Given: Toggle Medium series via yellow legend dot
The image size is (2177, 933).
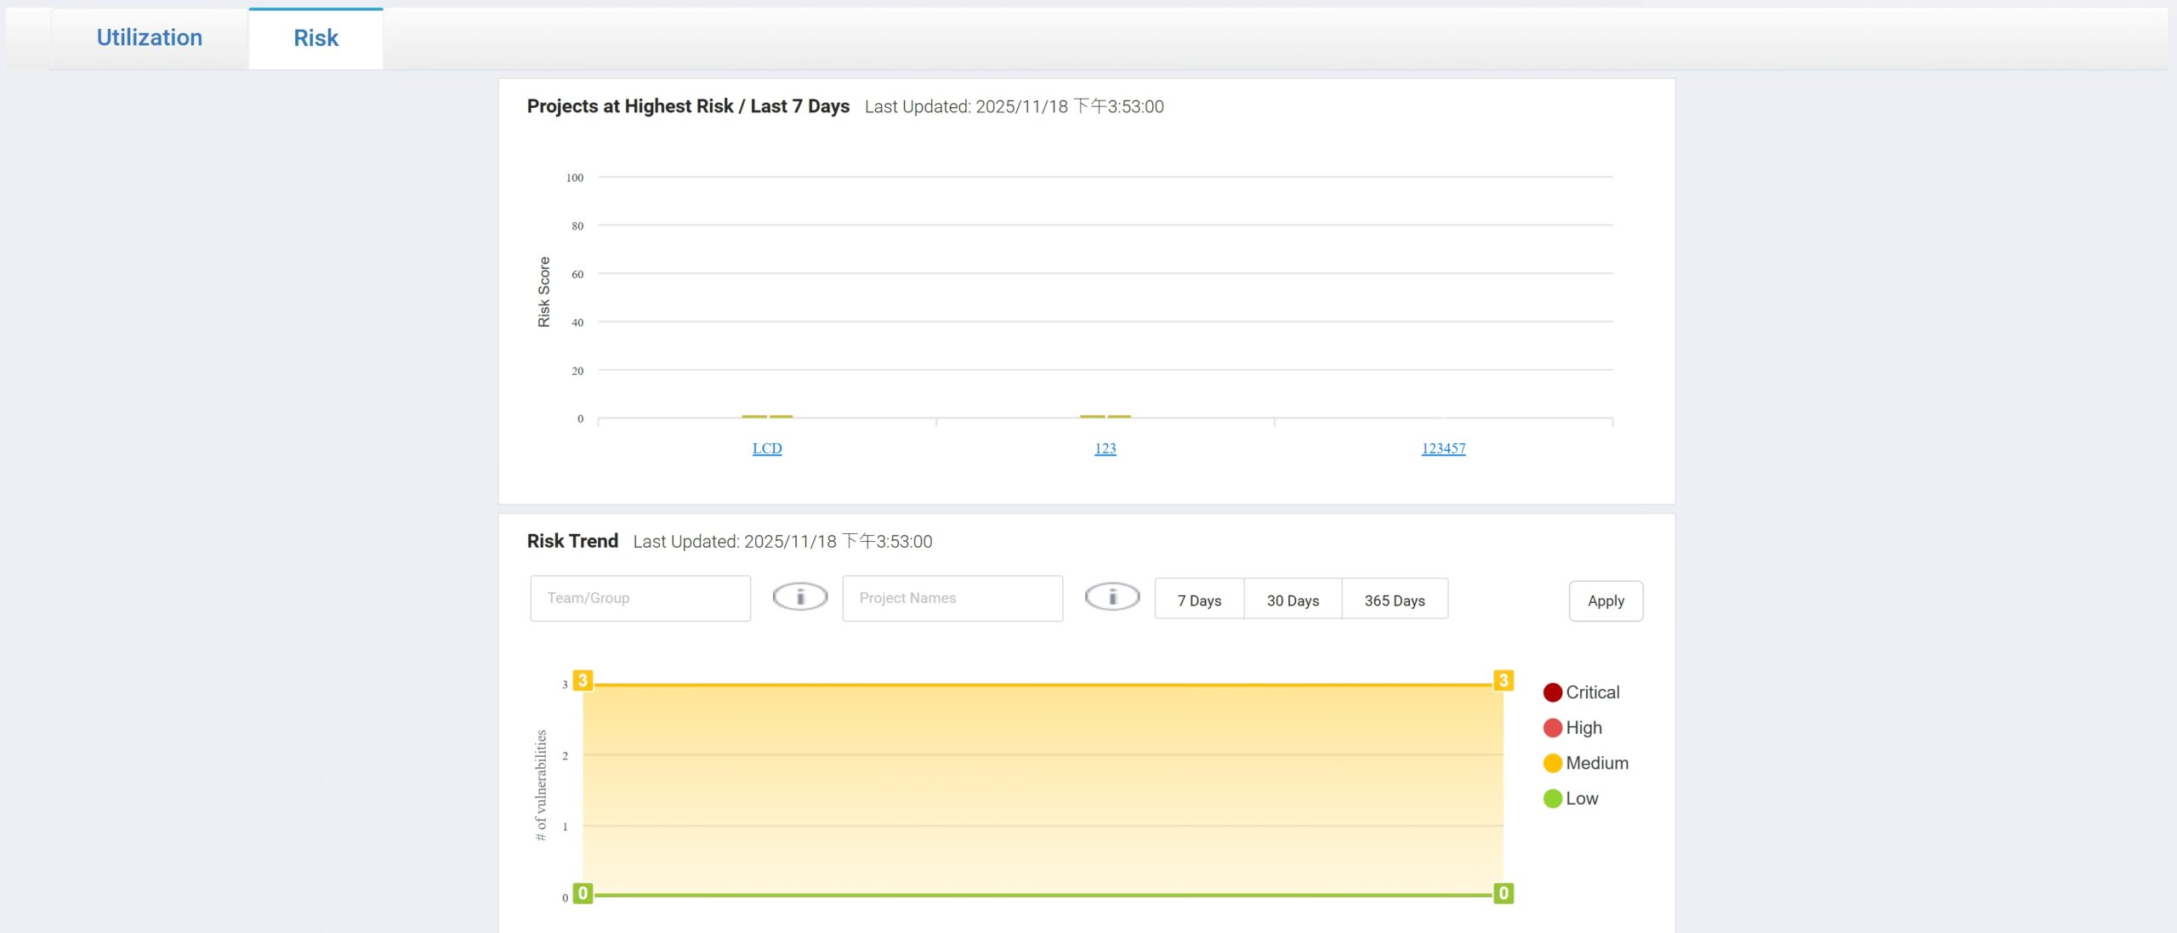Looking at the screenshot, I should [x=1552, y=763].
